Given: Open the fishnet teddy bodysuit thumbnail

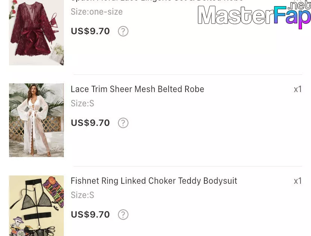Looking at the screenshot, I should click(36, 206).
